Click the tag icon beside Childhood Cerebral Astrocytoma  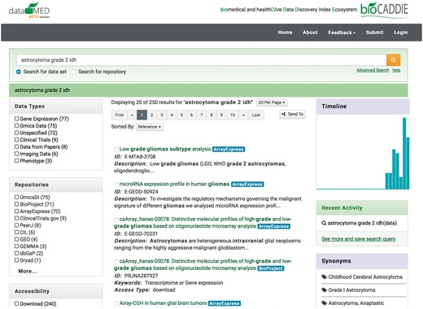(325, 276)
